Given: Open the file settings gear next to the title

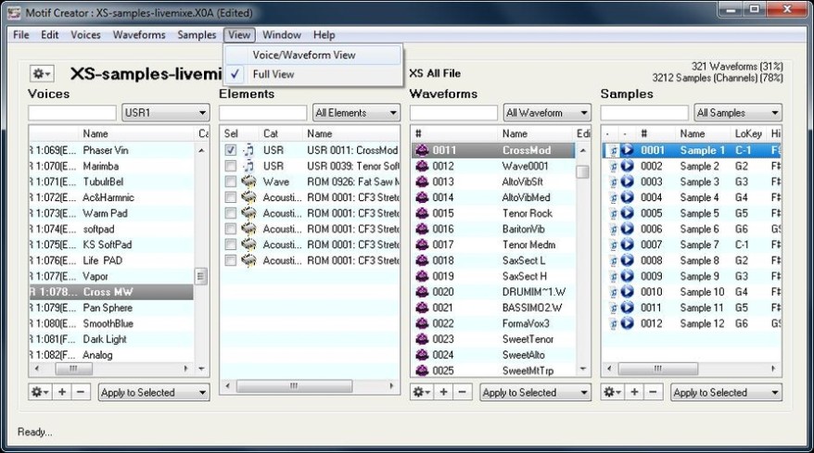Looking at the screenshot, I should click(x=41, y=74).
